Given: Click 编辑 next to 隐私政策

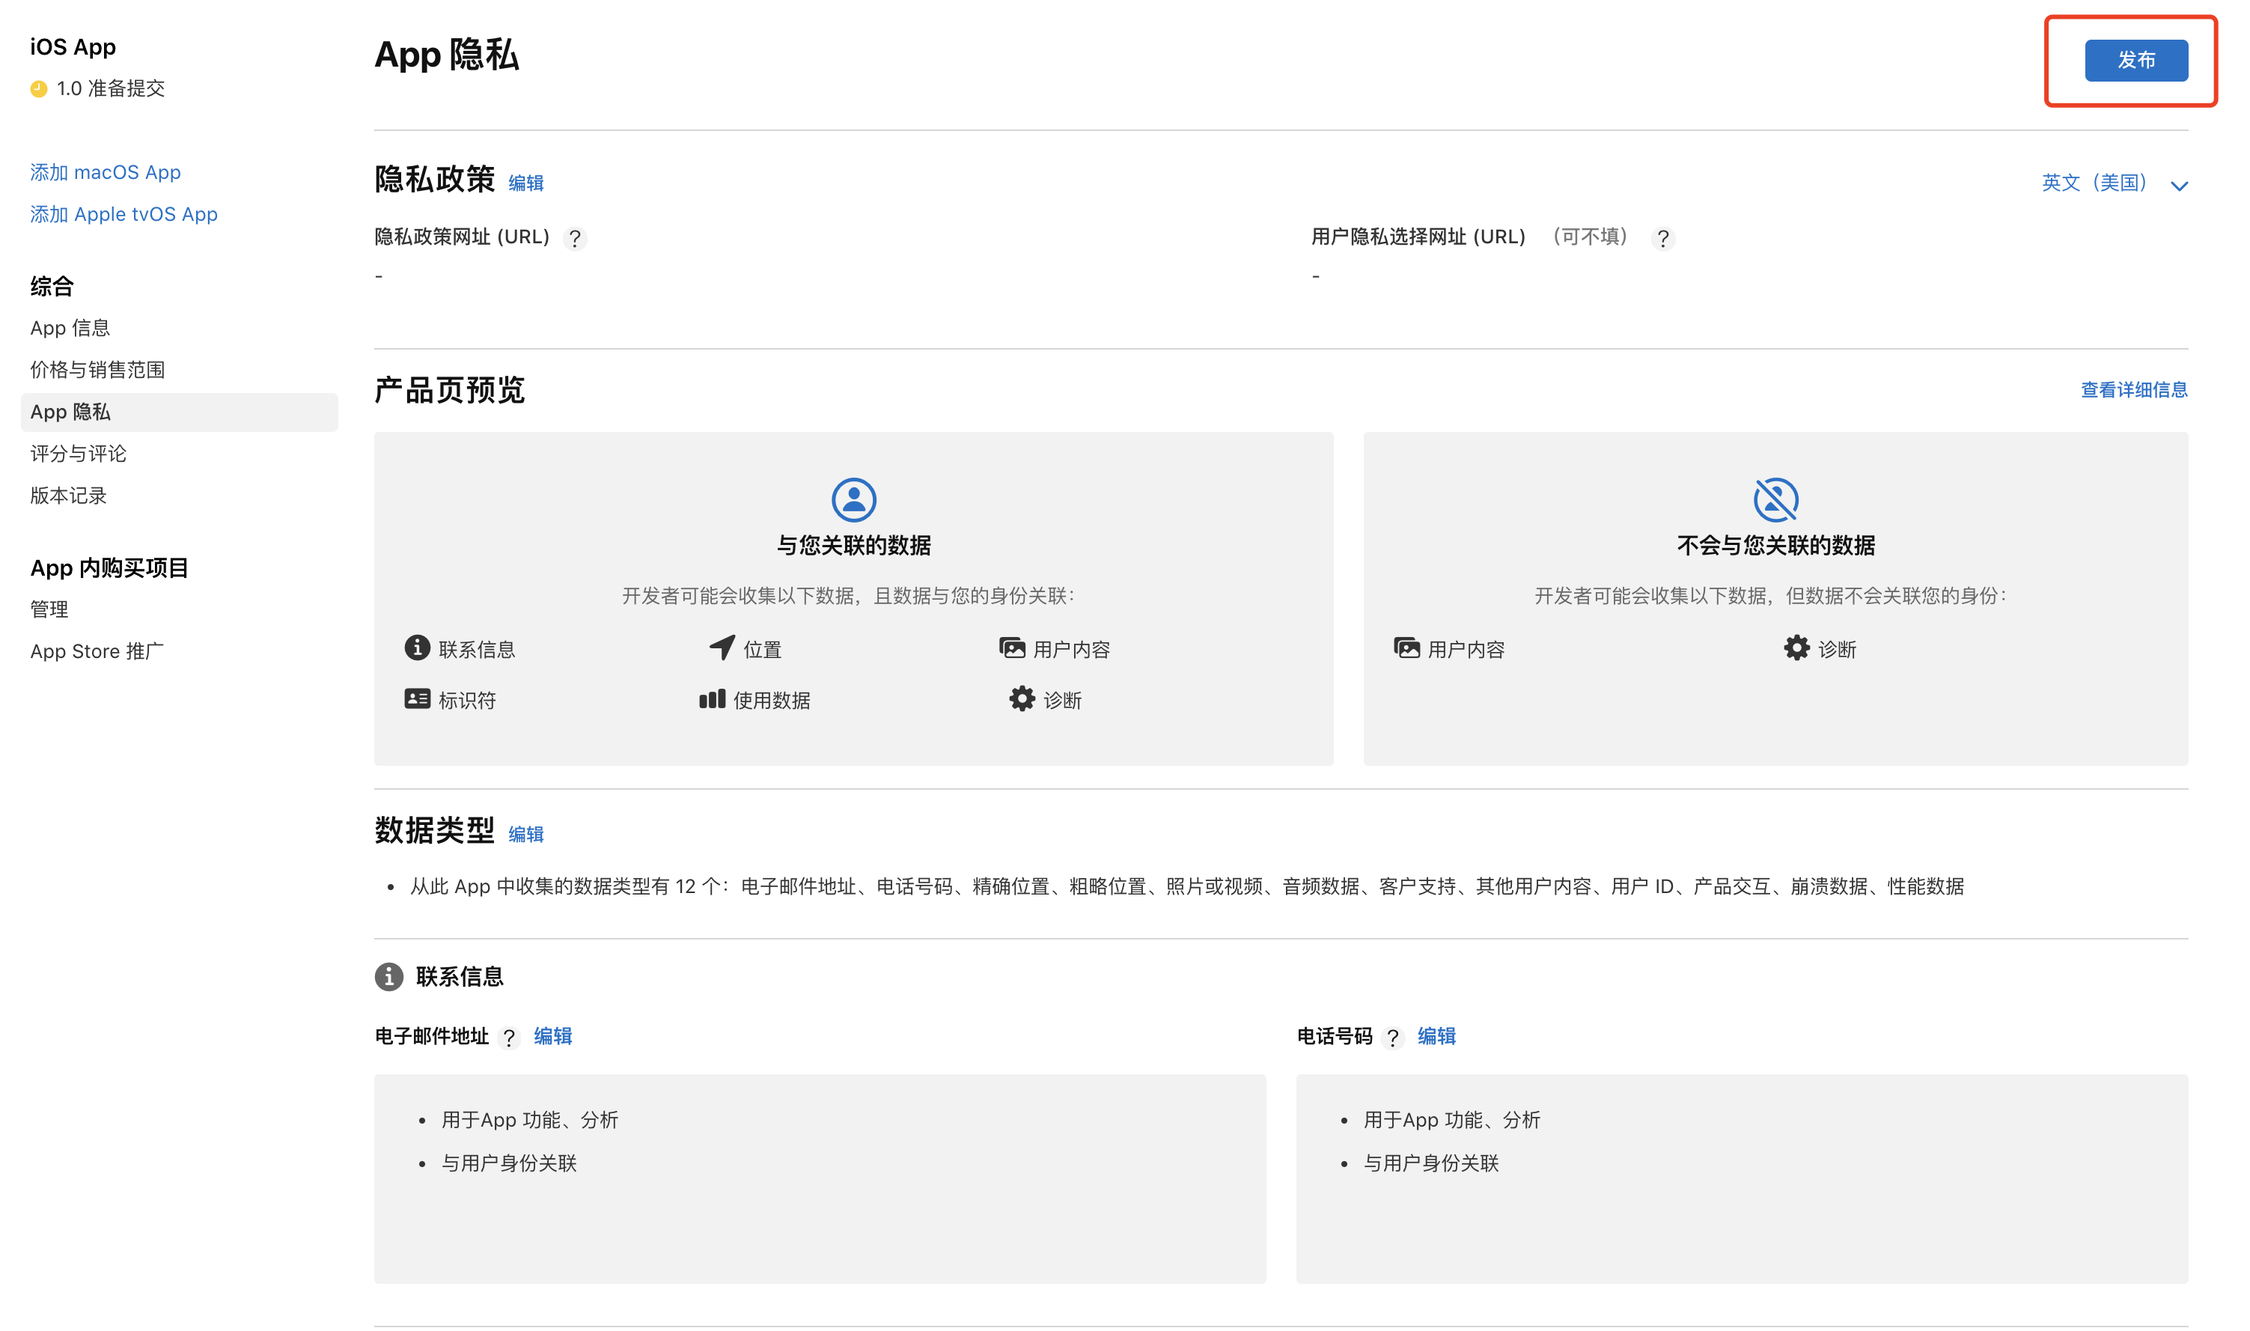Looking at the screenshot, I should (525, 183).
